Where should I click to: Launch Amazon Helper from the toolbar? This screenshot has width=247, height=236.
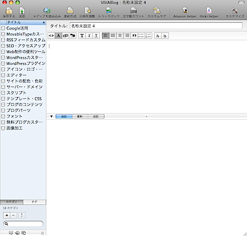[x=185, y=12]
